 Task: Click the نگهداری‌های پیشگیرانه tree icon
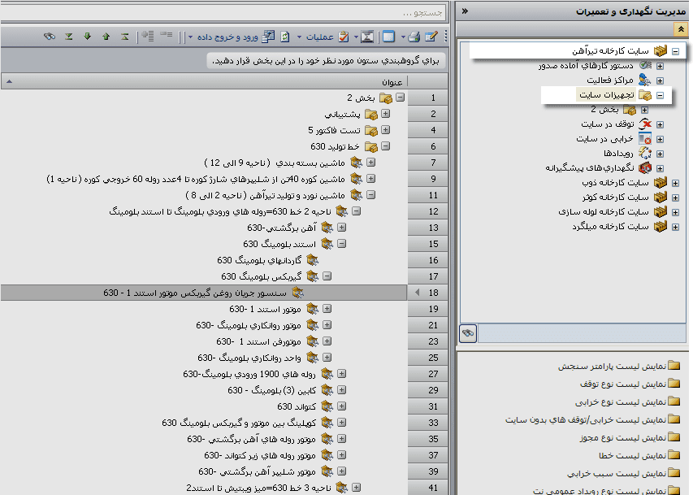tap(645, 168)
